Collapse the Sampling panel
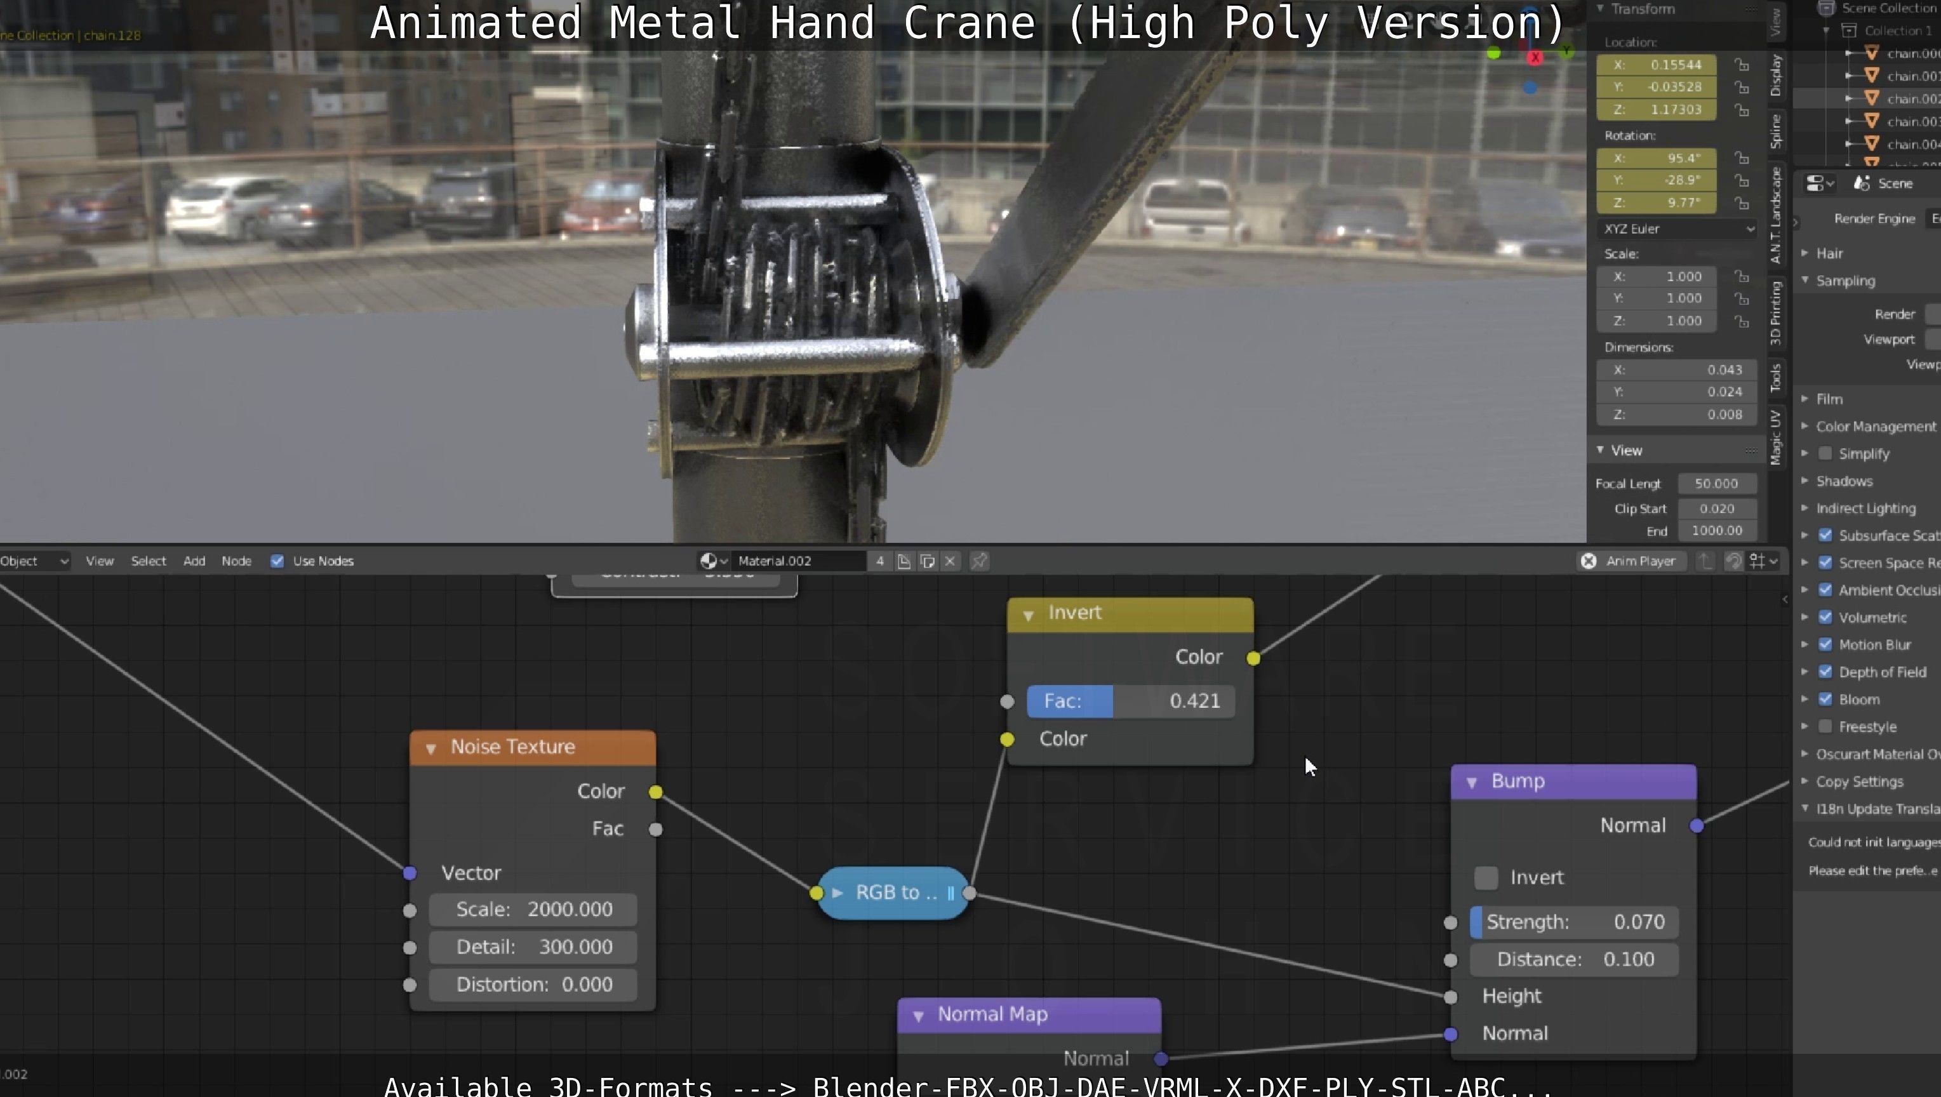This screenshot has height=1097, width=1941. 1804,279
